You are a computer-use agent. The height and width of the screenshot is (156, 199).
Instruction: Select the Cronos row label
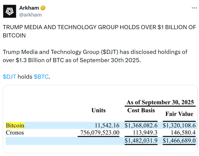(x=15, y=133)
